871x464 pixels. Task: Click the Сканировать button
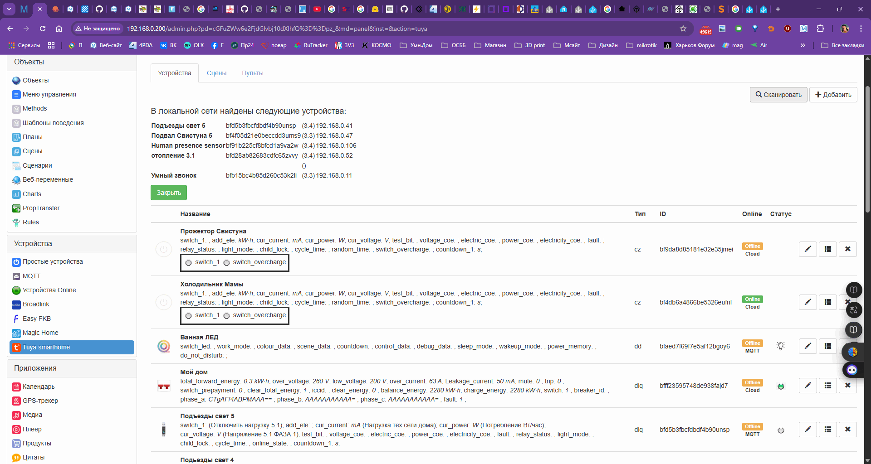pos(778,95)
